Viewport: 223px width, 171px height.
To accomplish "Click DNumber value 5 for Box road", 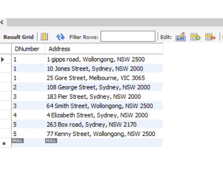I will click(x=28, y=125).
